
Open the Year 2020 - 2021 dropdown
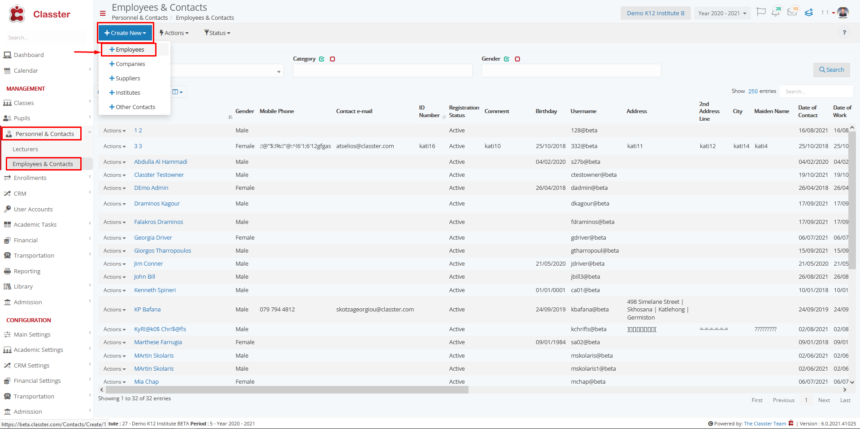tap(722, 13)
